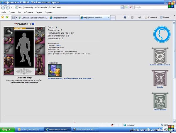Expand the address bar history dropdown
This screenshot has height=133, width=176.
point(122,7)
